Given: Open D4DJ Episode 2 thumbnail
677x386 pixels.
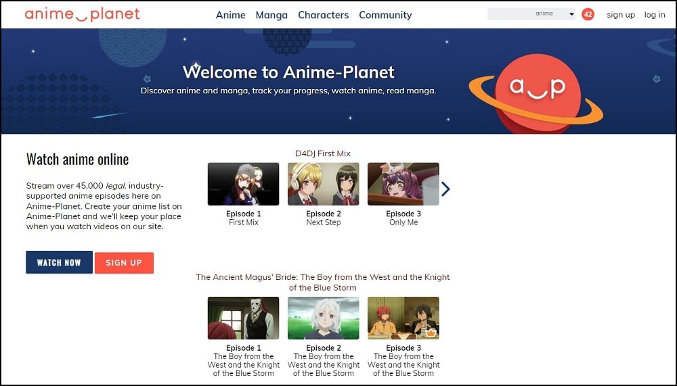Looking at the screenshot, I should click(x=324, y=184).
